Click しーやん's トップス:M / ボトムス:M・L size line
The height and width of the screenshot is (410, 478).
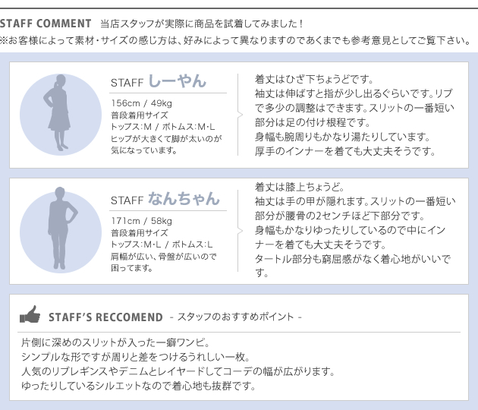(x=163, y=127)
